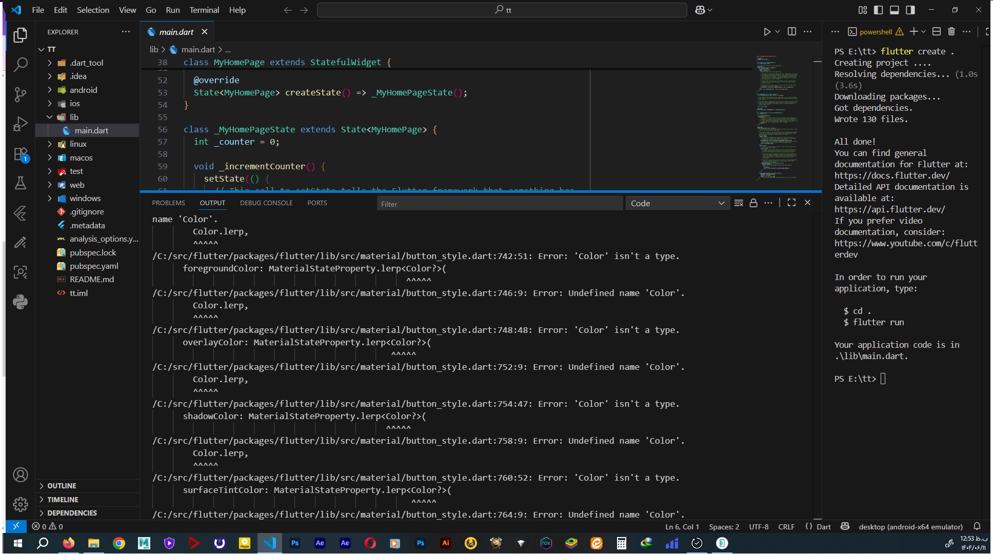The height and width of the screenshot is (554, 993).
Task: Maximize the bottom panel size
Action: pyautogui.click(x=792, y=203)
